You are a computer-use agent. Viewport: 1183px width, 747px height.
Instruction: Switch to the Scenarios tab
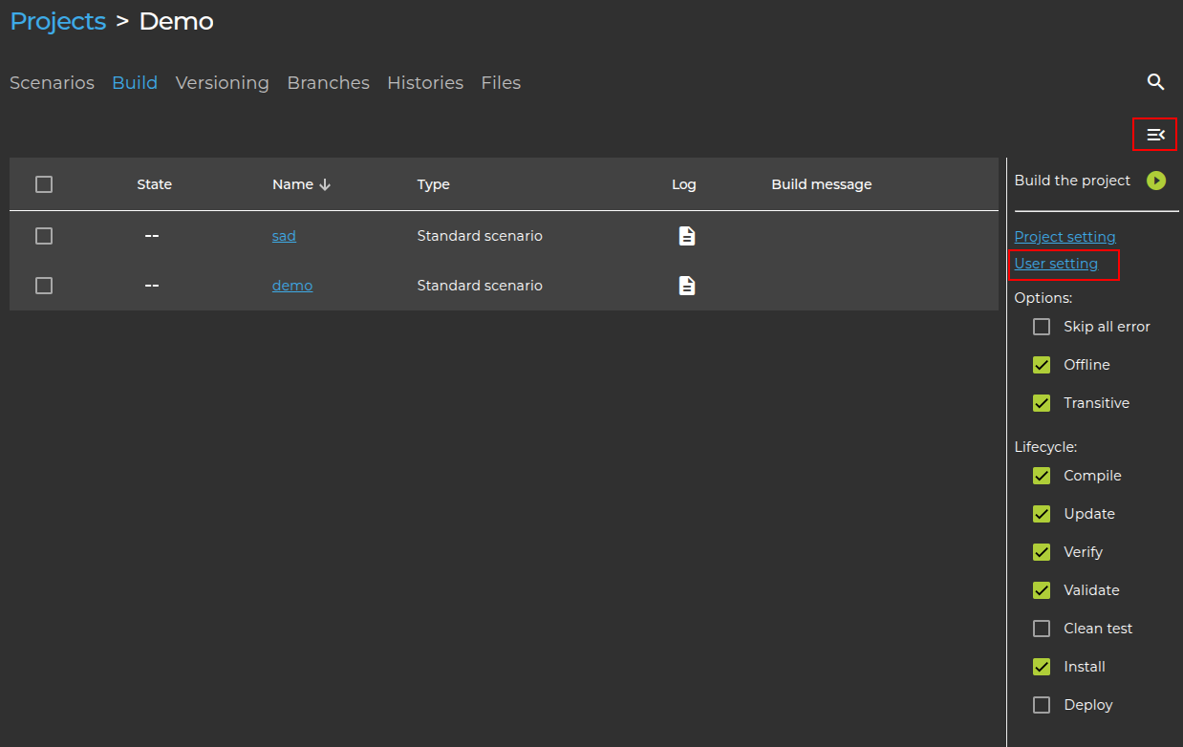52,83
